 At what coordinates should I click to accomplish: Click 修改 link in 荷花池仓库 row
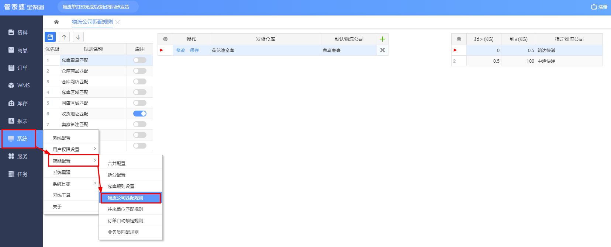point(181,51)
